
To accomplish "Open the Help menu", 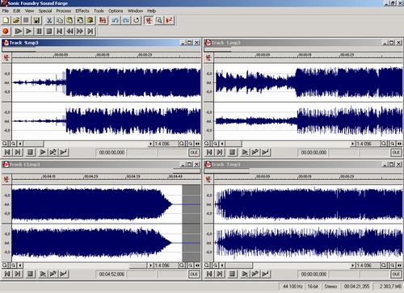I will click(x=151, y=10).
